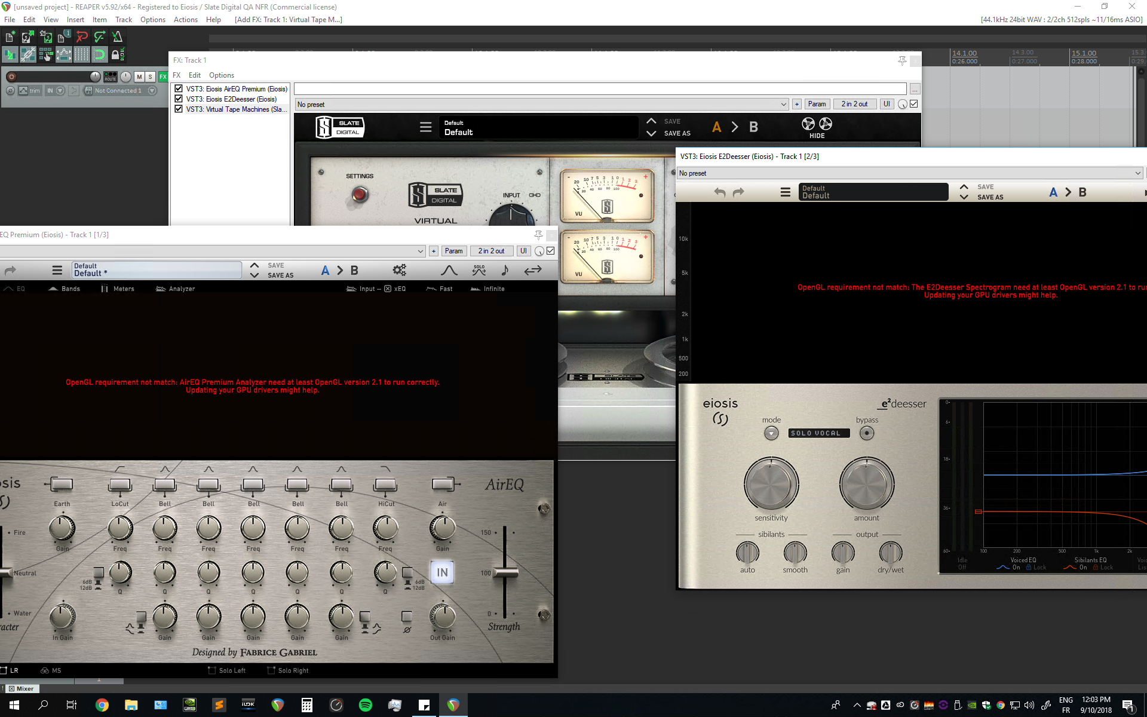Viewport: 1147px width, 717px height.
Task: Click the Open Project toolbar icon
Action: tap(27, 37)
